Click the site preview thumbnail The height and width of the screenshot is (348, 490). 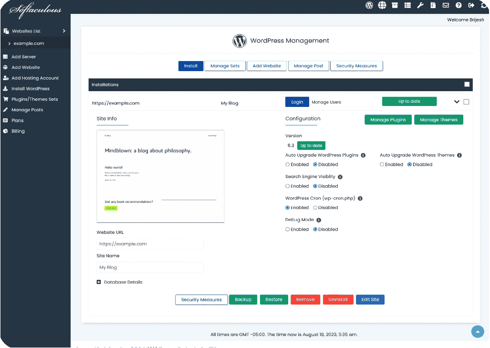(x=160, y=176)
